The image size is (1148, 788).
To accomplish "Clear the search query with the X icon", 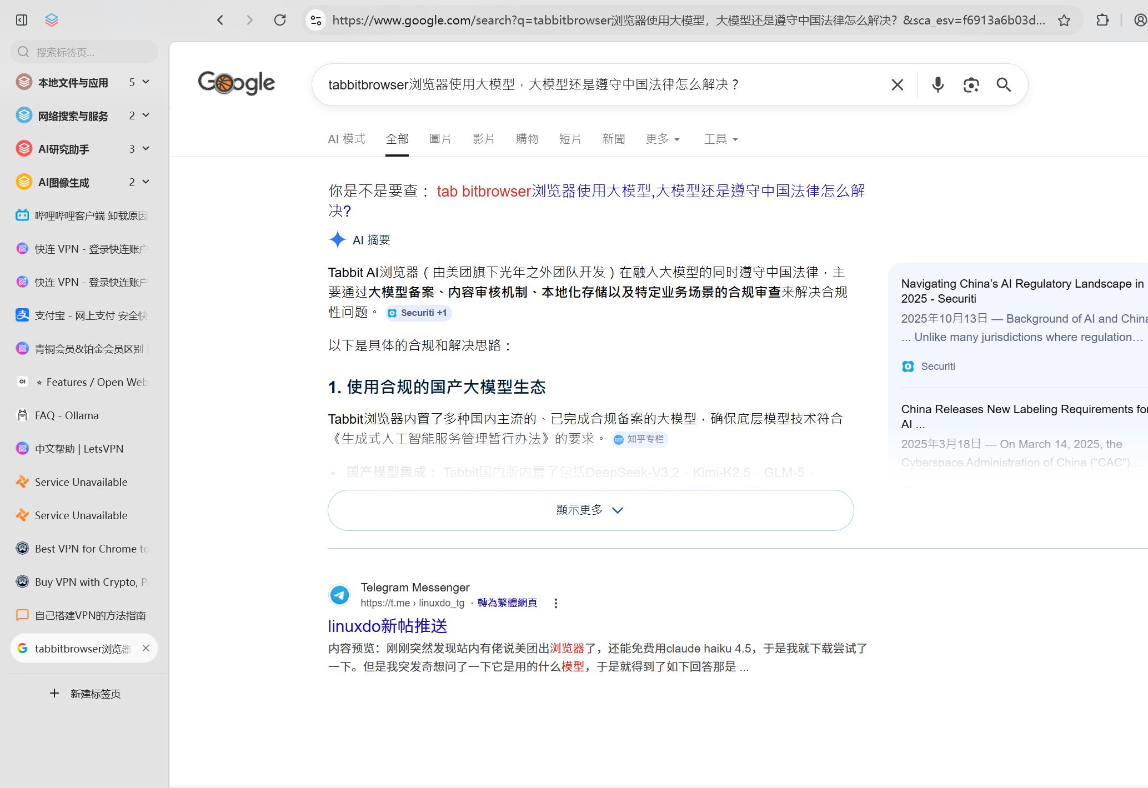I will (x=897, y=84).
